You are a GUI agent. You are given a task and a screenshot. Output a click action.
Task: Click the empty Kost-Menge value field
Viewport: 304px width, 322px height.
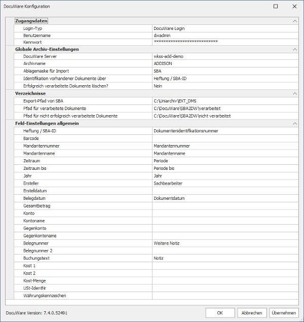(x=225, y=281)
